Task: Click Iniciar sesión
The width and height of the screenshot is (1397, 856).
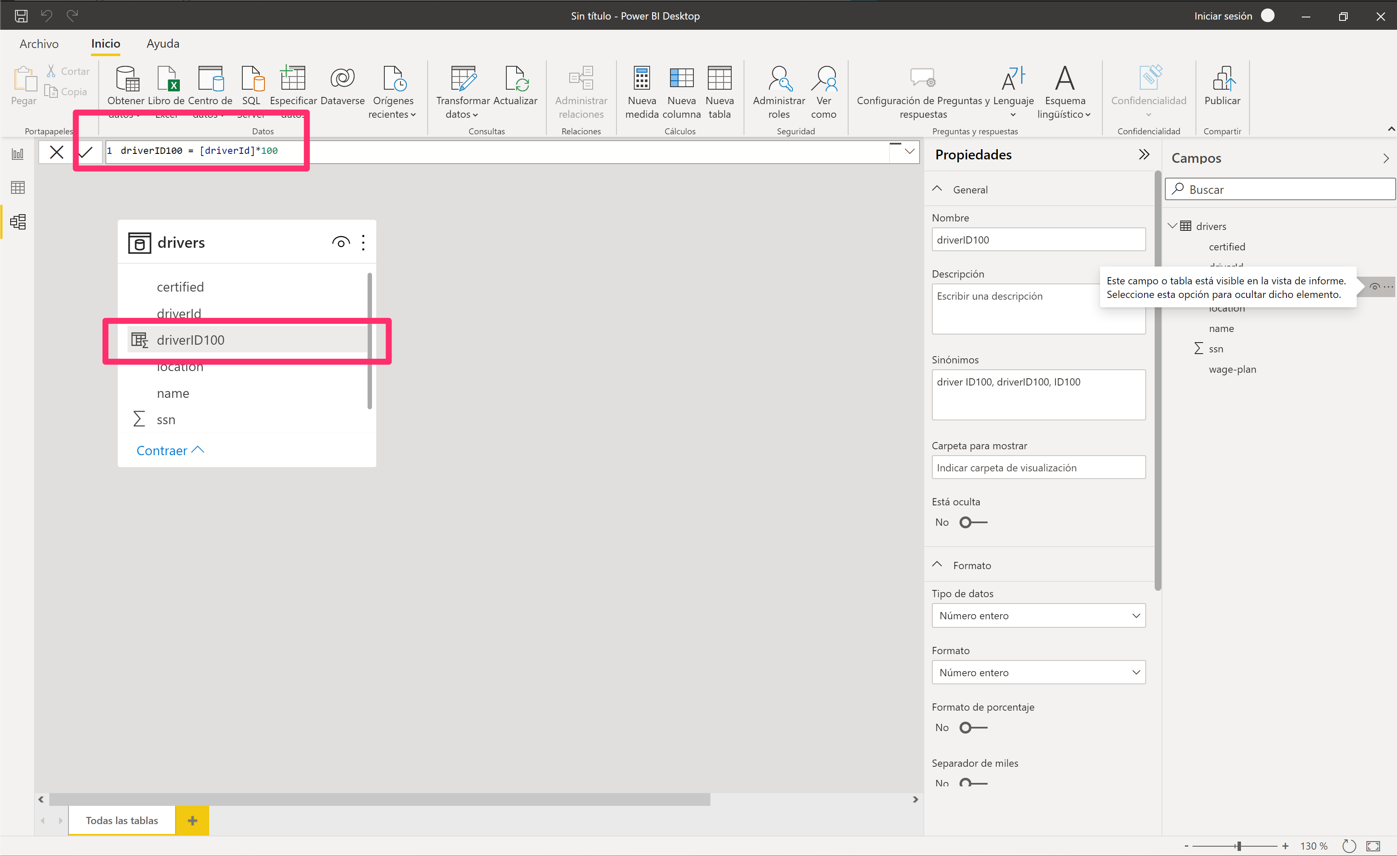Action: (x=1223, y=16)
